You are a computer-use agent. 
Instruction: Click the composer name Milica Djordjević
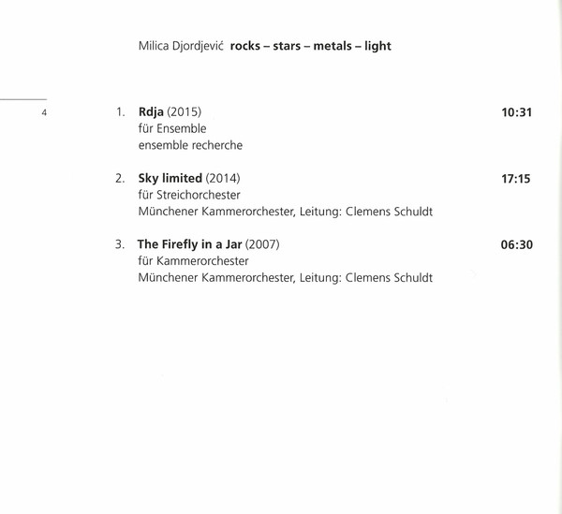click(181, 46)
